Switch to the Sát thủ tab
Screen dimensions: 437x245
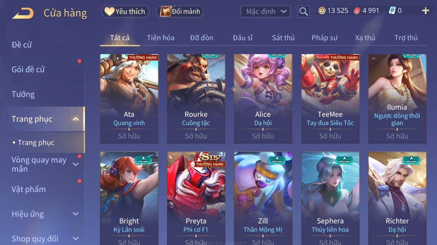tap(283, 38)
